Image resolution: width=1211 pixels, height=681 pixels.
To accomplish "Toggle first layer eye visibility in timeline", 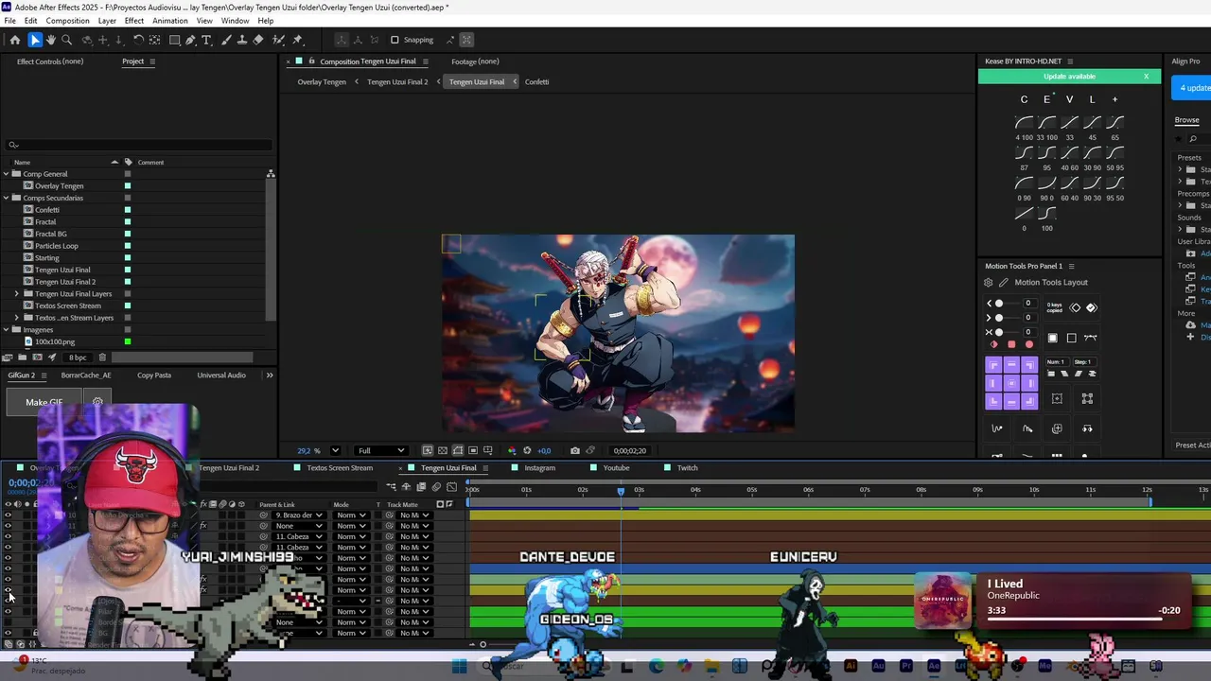I will pyautogui.click(x=9, y=515).
